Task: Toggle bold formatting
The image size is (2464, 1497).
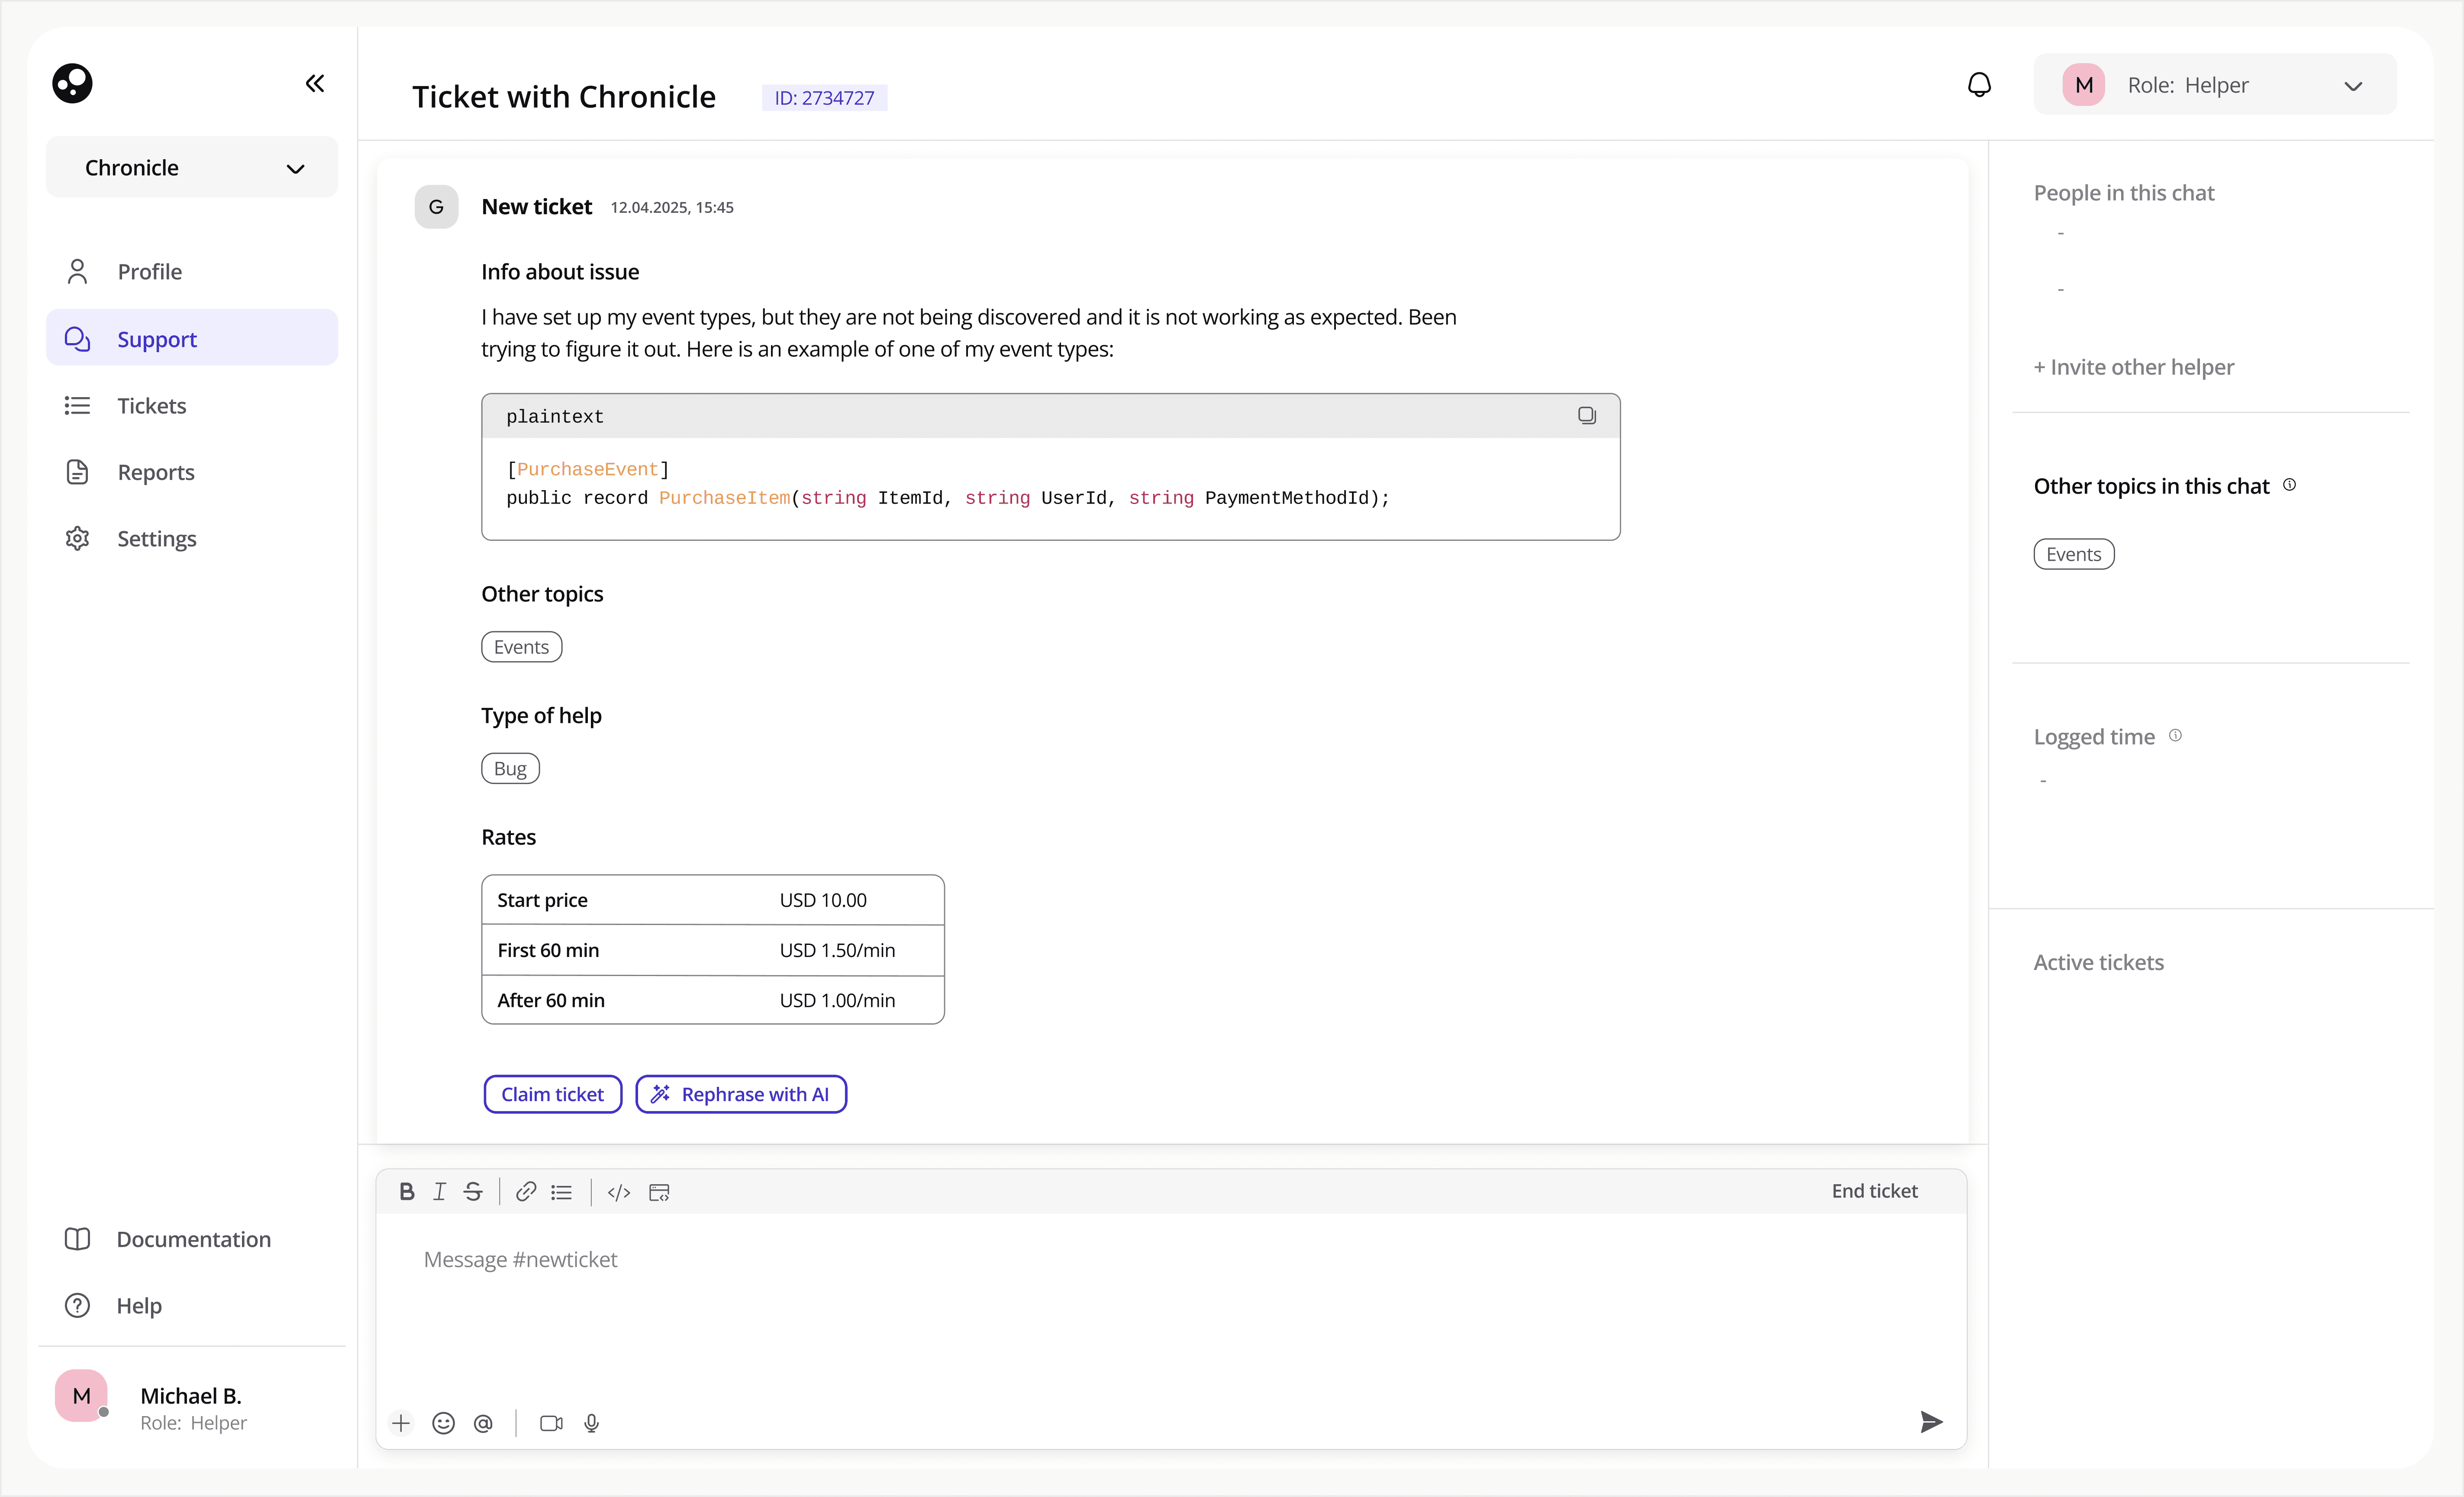Action: click(x=407, y=1191)
